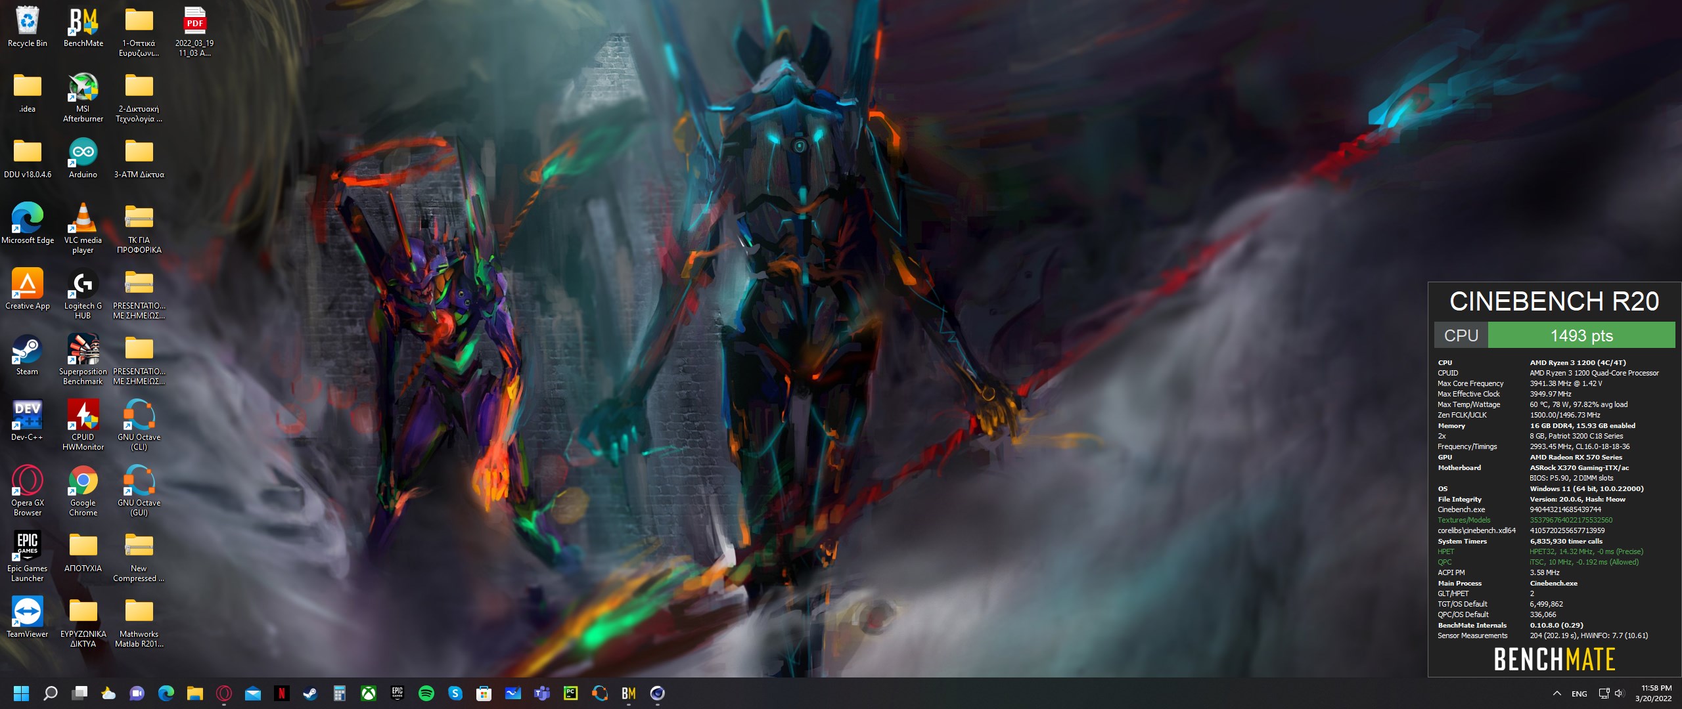Launch BenchMate from the desktop shortcut
The width and height of the screenshot is (1682, 709).
(x=83, y=26)
